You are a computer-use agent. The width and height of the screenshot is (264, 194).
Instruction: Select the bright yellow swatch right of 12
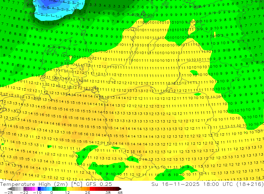click(68, 189)
